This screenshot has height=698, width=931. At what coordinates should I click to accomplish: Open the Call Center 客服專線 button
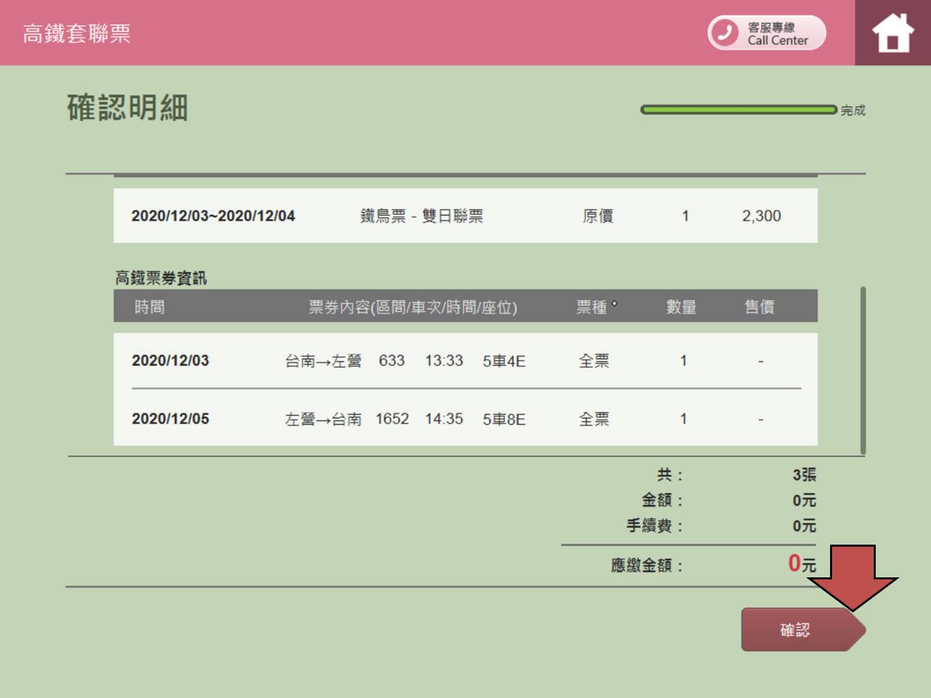coord(767,33)
